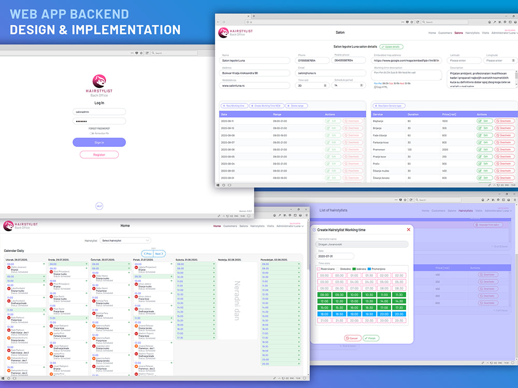Viewport: 518px width, 388px height.
Task: Bookmark page with star in login window
Action: (141, 53)
